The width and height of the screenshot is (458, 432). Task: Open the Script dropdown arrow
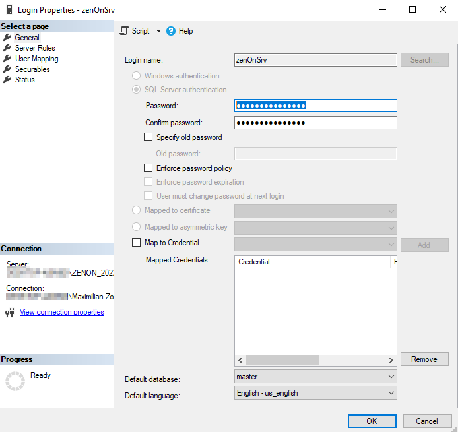point(158,31)
